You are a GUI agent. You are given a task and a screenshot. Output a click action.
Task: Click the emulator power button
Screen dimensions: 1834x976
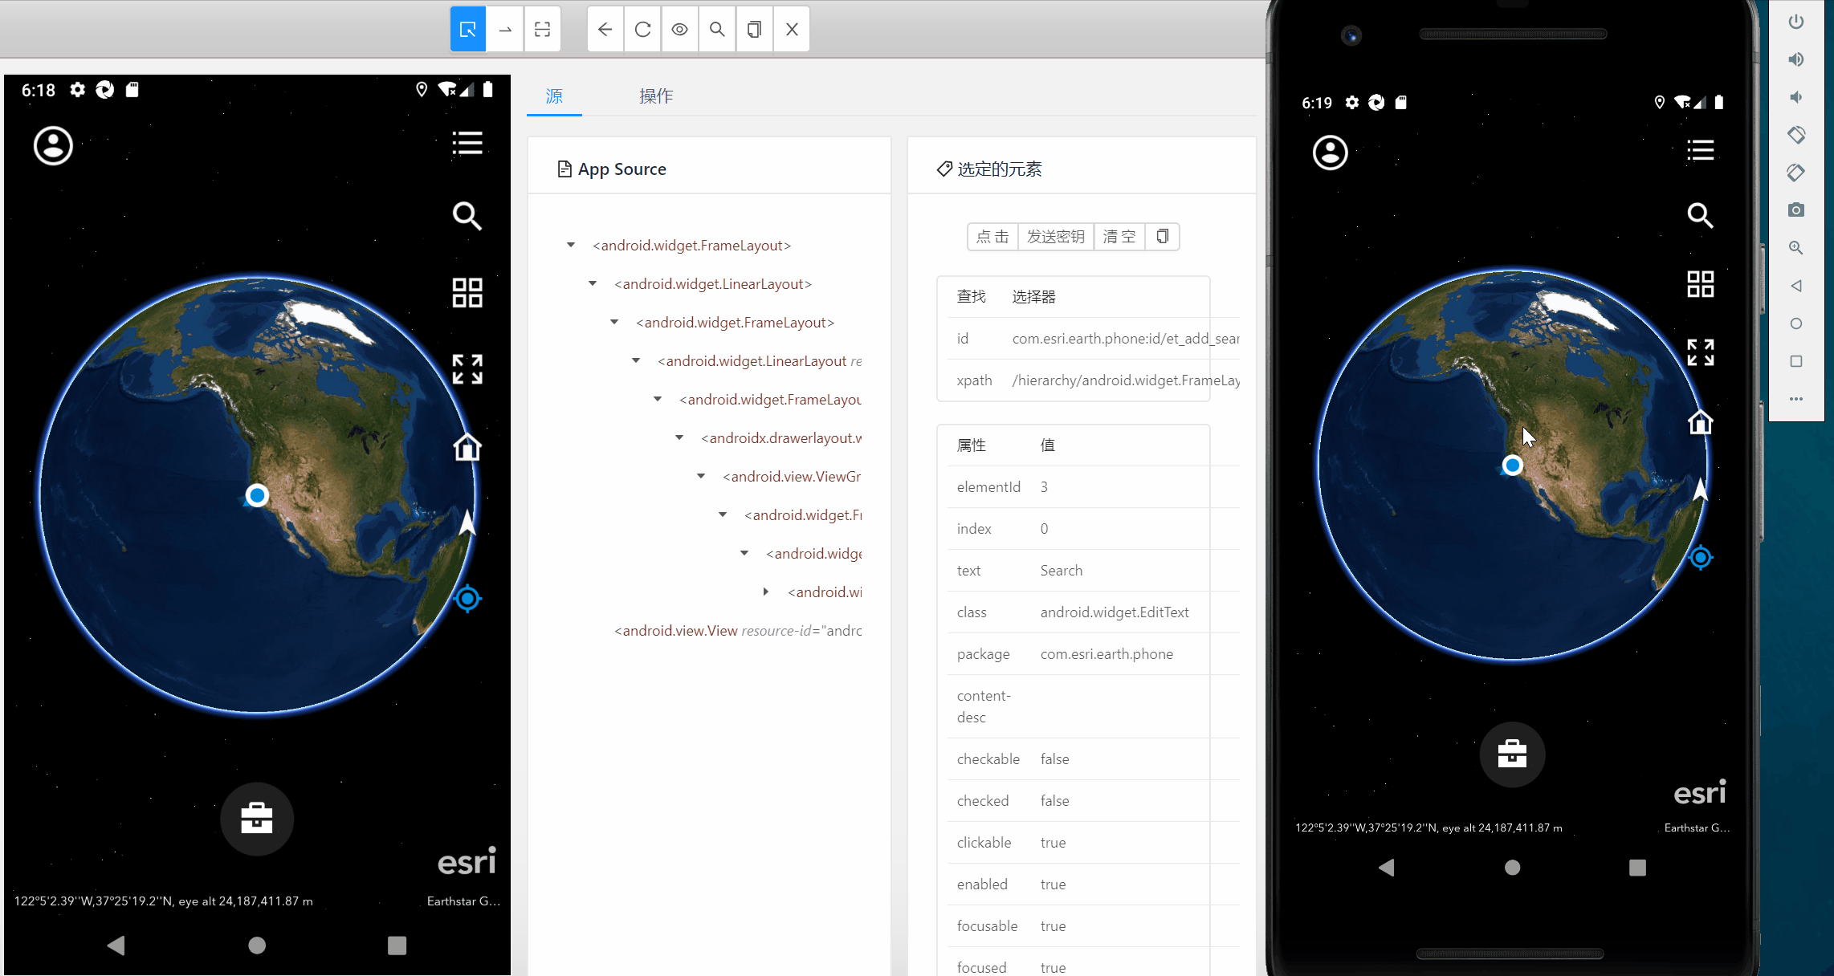point(1796,22)
